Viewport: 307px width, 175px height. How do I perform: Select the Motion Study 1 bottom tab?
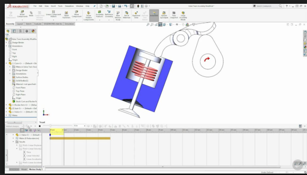pos(36,169)
